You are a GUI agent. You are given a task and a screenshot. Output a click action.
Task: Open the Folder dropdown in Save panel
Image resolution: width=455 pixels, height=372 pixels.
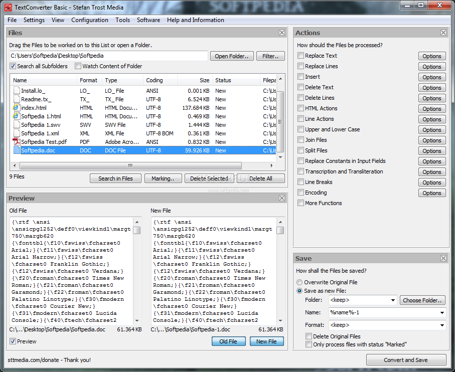tap(393, 300)
